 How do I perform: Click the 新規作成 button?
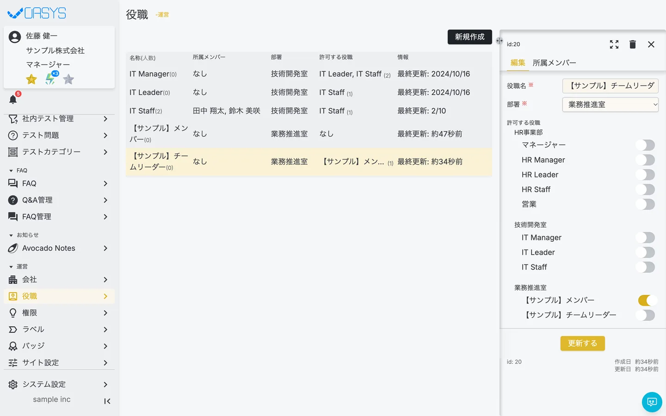pos(470,37)
